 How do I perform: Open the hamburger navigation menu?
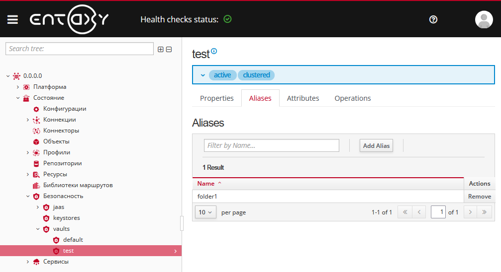(x=12, y=19)
